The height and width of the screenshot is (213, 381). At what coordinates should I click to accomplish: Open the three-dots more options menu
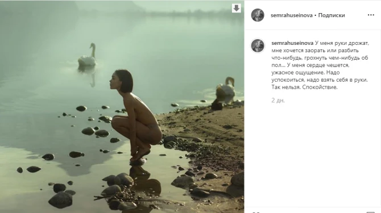coord(371,15)
